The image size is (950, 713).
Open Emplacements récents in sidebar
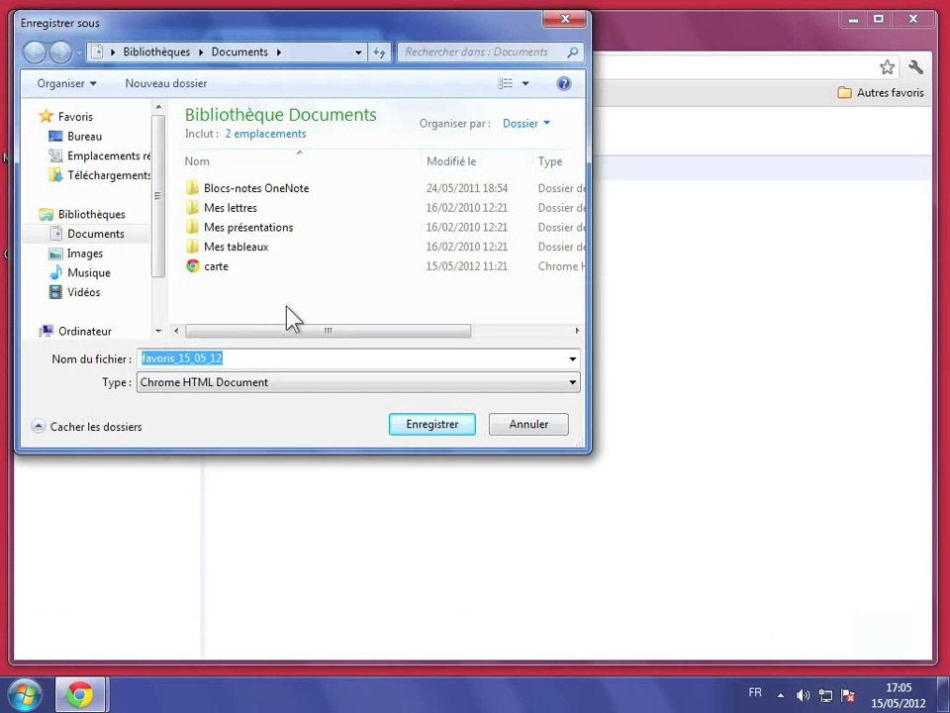109,155
